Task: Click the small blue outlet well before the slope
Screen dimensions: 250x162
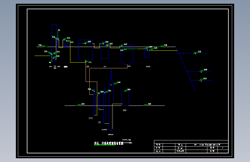Action: [x=146, y=52]
